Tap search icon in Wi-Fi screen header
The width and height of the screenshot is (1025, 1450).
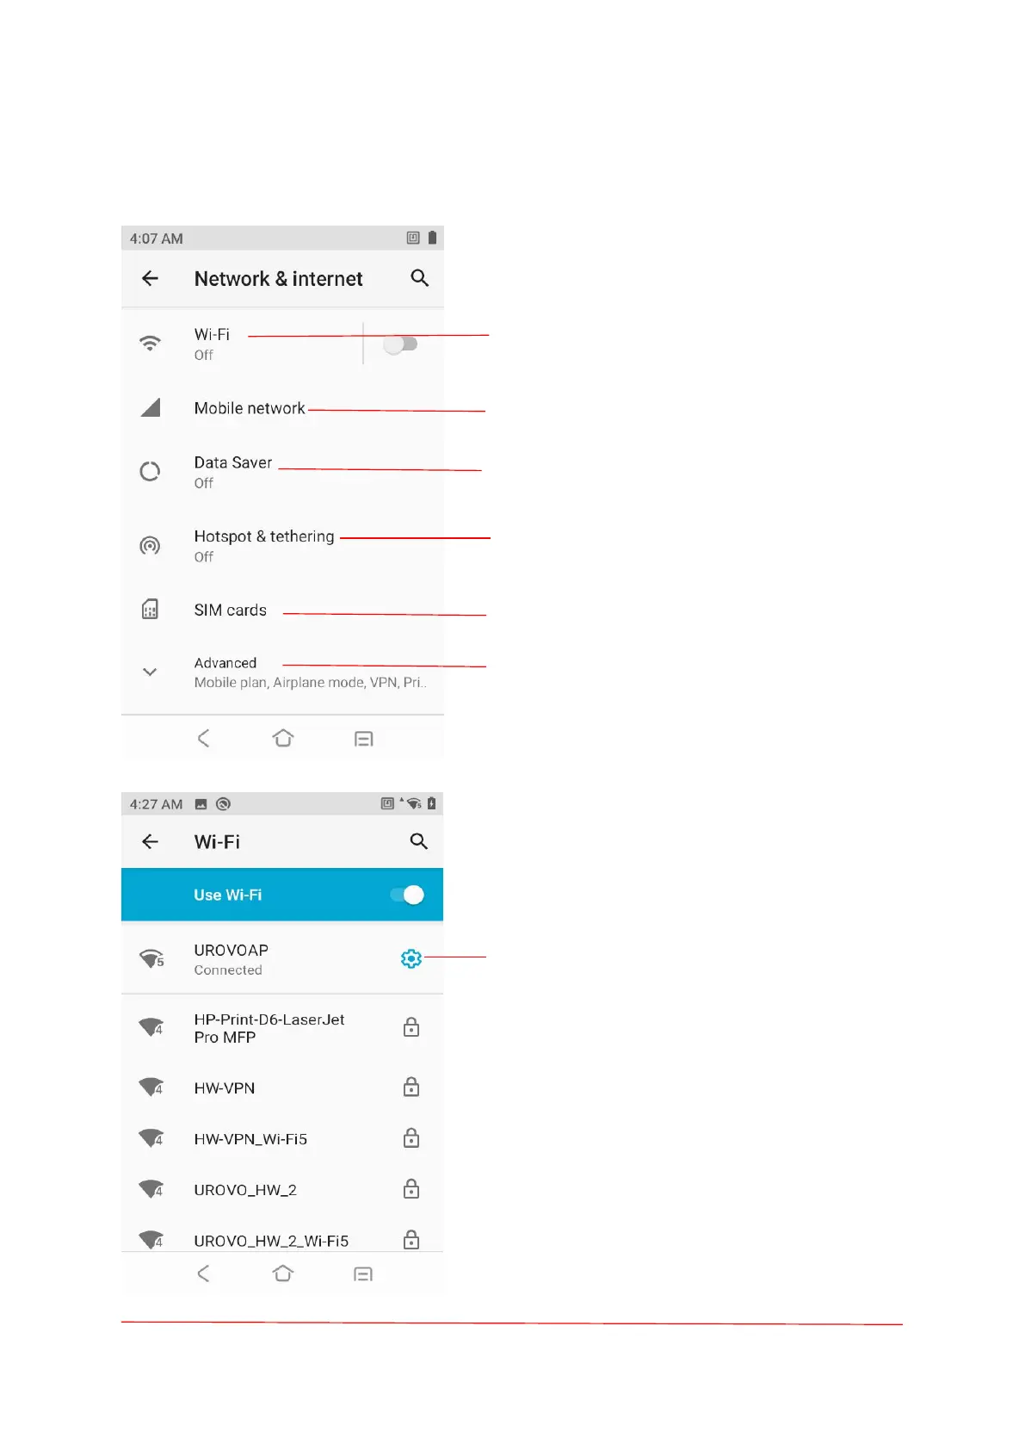coord(418,841)
